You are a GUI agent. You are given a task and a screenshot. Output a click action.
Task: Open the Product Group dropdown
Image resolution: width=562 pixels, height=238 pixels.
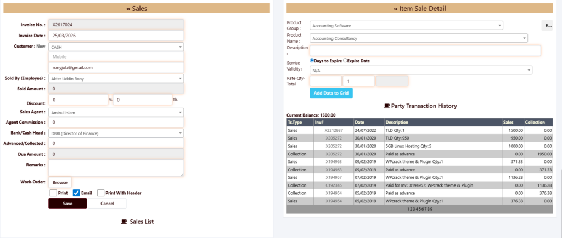coord(406,25)
